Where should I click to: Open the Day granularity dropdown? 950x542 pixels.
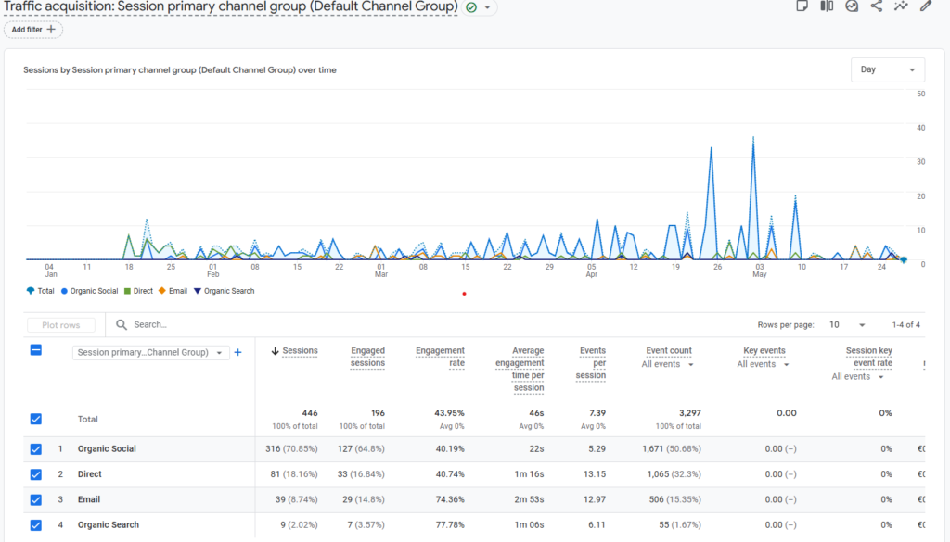(888, 69)
